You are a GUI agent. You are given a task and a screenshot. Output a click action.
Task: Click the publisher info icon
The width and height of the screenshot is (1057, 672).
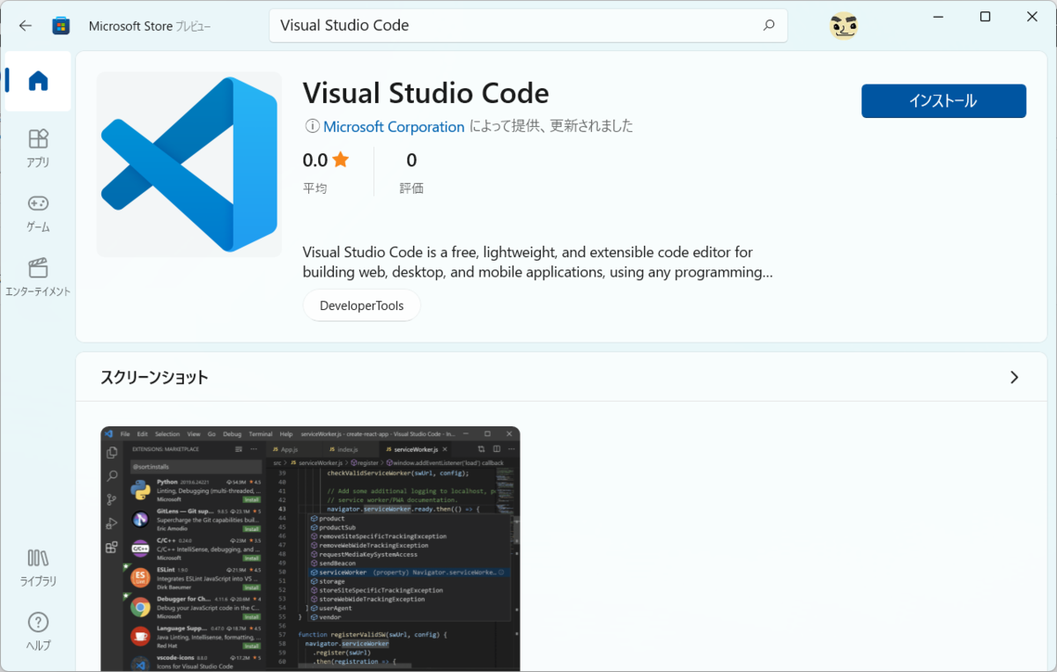click(312, 126)
